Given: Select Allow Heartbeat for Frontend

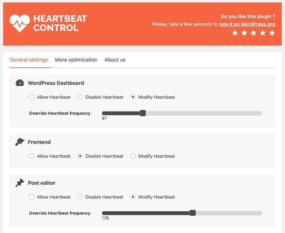Looking at the screenshot, I should [x=31, y=156].
